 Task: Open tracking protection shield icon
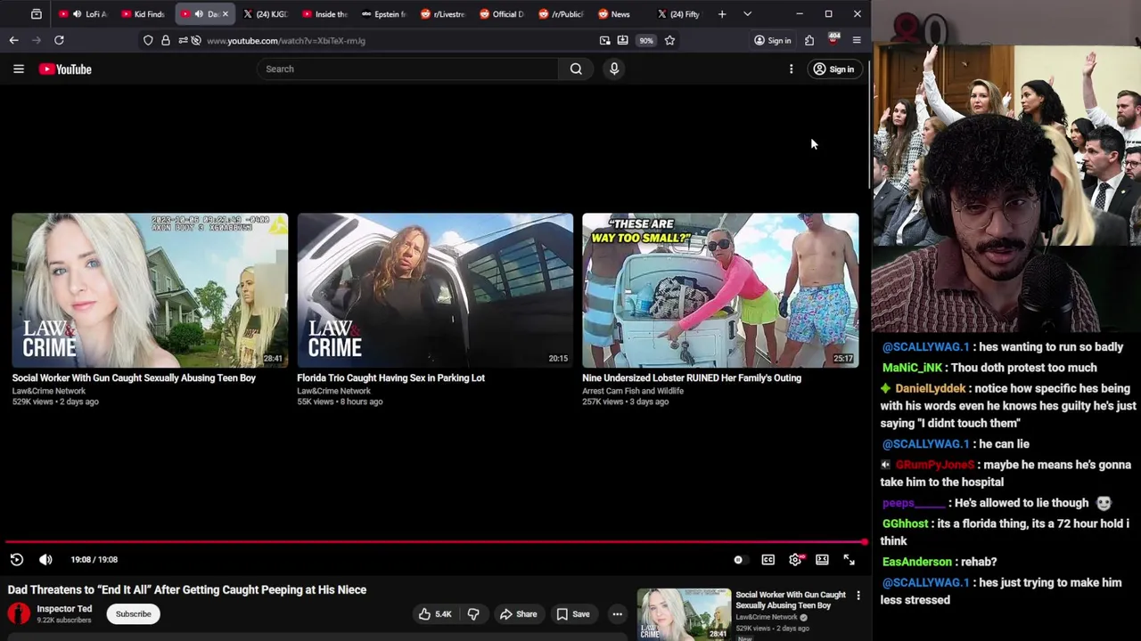(148, 40)
